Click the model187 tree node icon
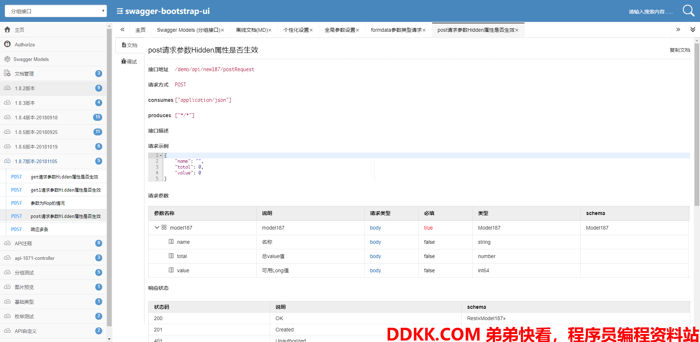Image resolution: width=700 pixels, height=342 pixels. click(x=164, y=227)
